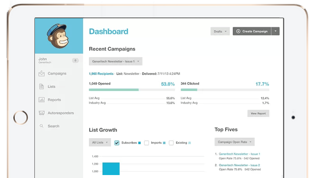
Task: Select the Lists document icon
Action: coord(41,87)
